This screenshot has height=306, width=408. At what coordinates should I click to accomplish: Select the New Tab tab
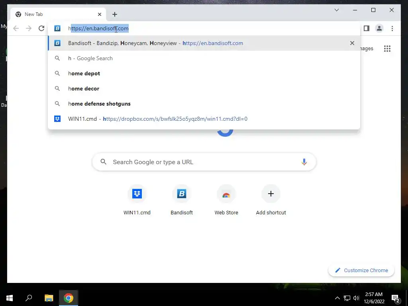pyautogui.click(x=58, y=14)
